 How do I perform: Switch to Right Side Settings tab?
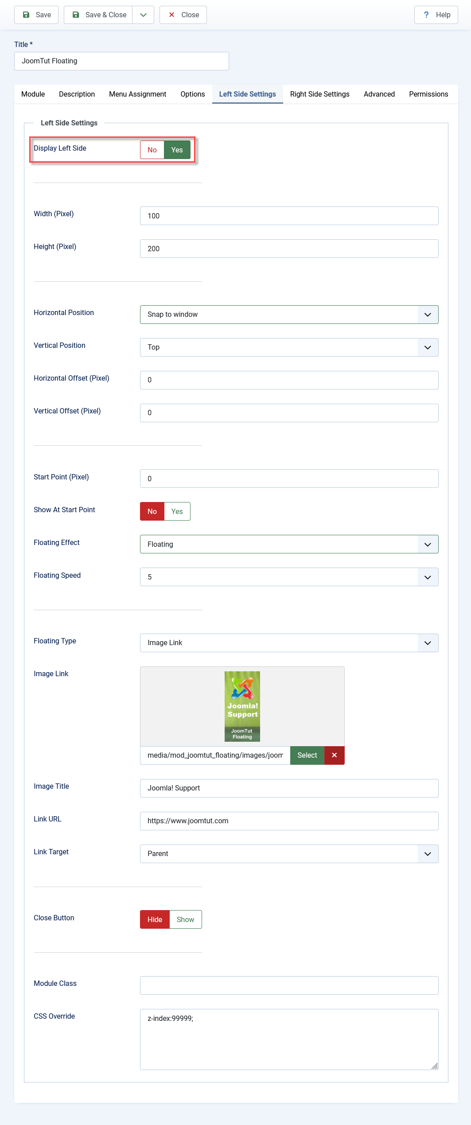[320, 94]
